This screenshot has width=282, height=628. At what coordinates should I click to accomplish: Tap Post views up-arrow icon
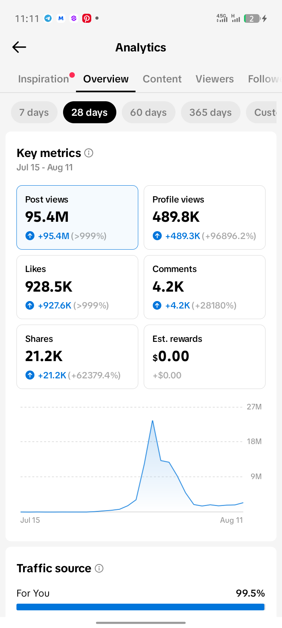coord(30,236)
